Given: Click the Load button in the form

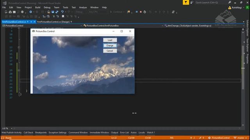Looking at the screenshot, I should tap(110, 40).
